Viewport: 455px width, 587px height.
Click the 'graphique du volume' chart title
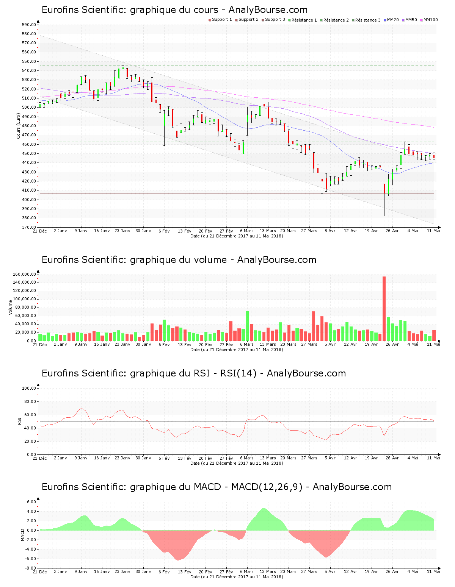179,260
